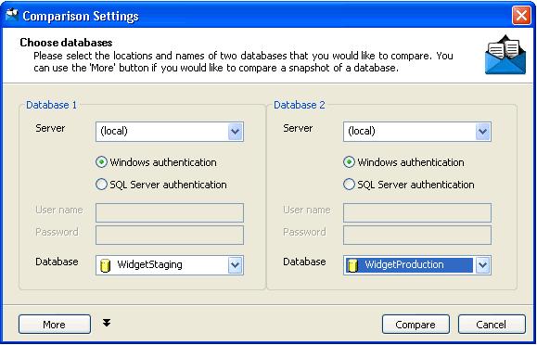Expand the WidgetStaging database dropdown
Image resolution: width=537 pixels, height=345 pixels.
tap(236, 265)
